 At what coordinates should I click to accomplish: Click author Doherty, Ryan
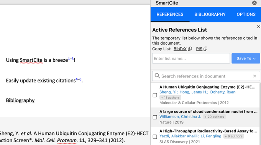pyautogui.click(x=223, y=92)
